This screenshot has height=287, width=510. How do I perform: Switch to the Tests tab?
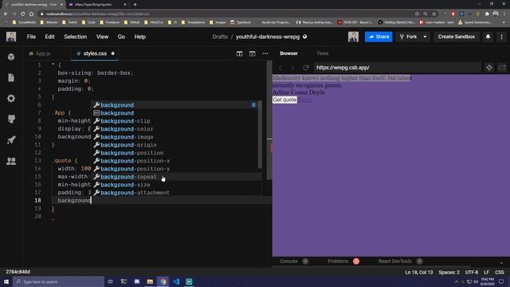322,53
